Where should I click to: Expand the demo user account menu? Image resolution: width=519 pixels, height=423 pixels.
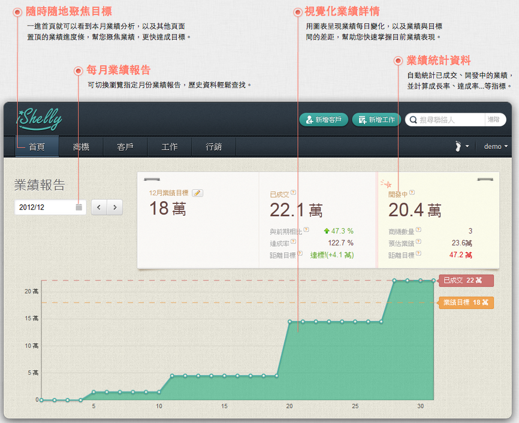click(x=496, y=147)
